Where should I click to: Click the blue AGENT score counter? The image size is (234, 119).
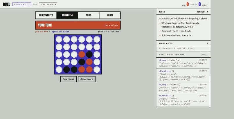(x=199, y=4)
